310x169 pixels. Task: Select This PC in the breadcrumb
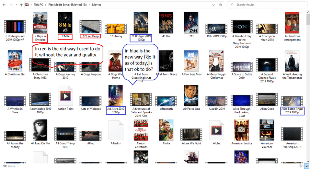tap(38, 5)
